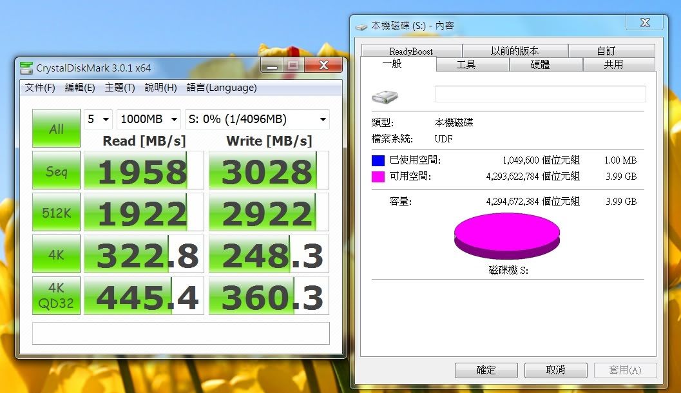Viewport: 681px width, 393px height.
Task: Click the capacity value 4,294,672,384 個位元組
Action: [x=533, y=202]
